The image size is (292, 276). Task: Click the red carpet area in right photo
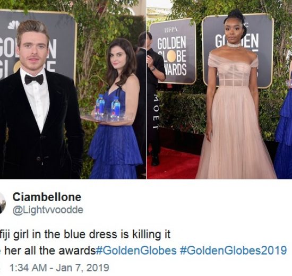pyautogui.click(x=173, y=164)
